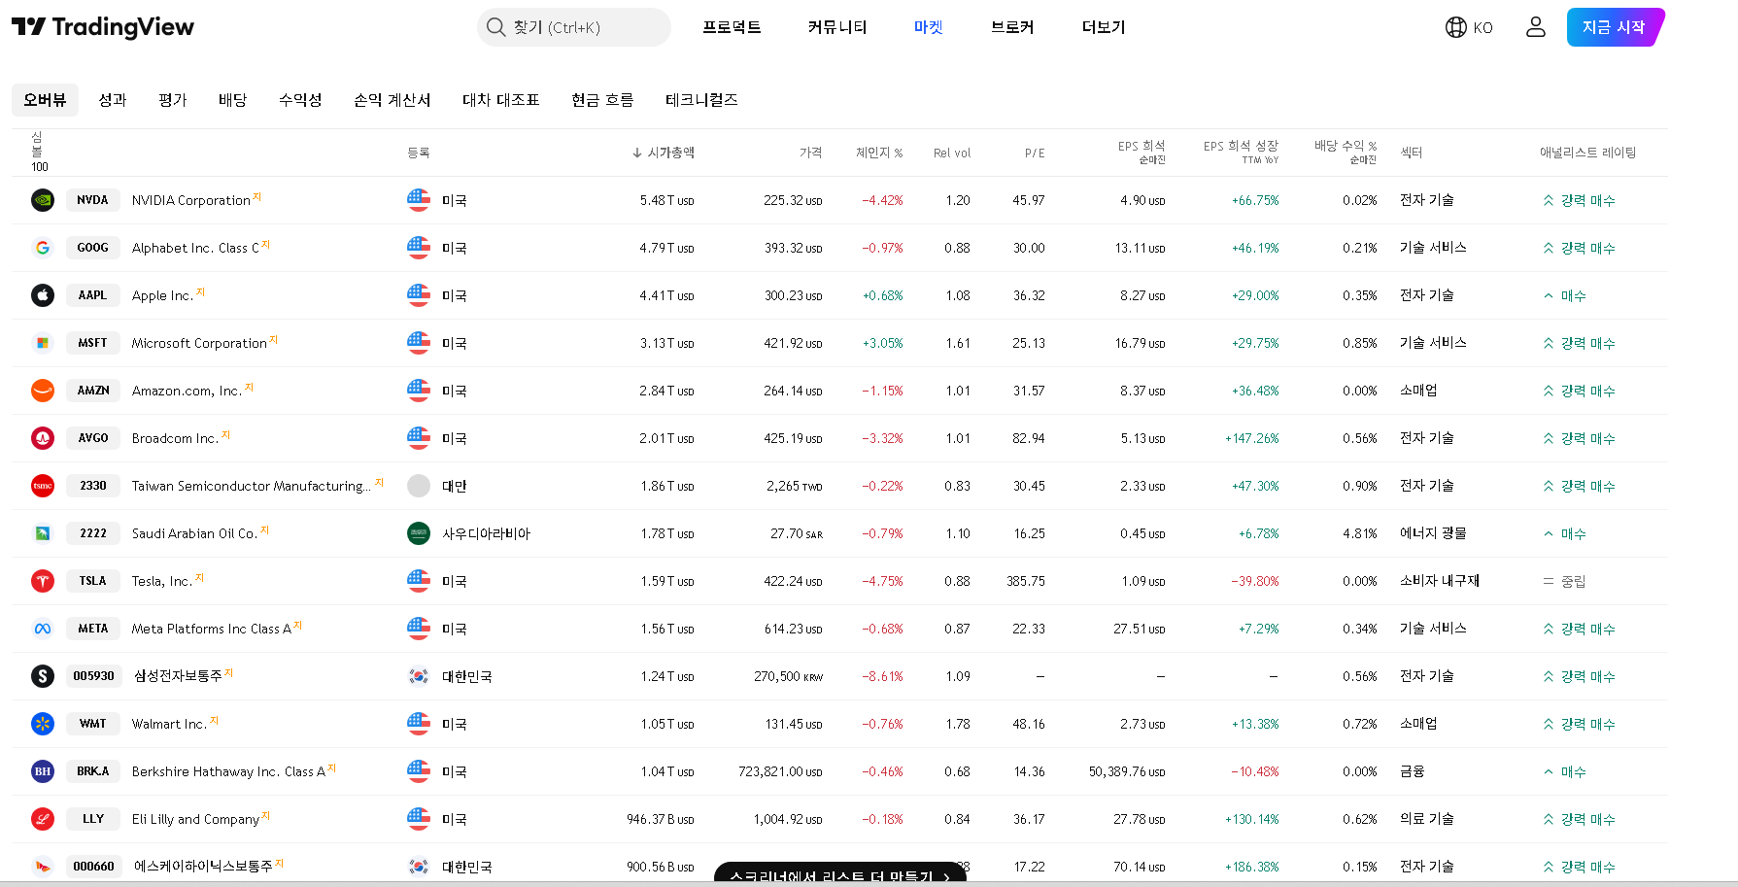Open the Microsoft Corporation name link
The image size is (1738, 887).
[199, 343]
